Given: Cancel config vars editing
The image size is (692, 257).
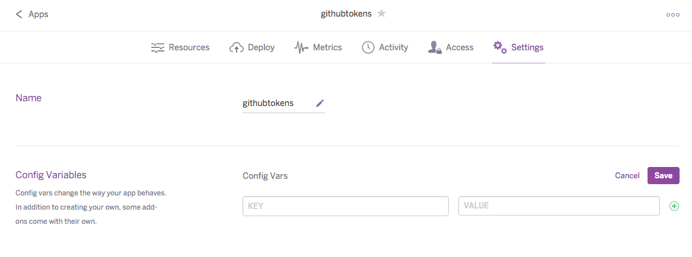Looking at the screenshot, I should (627, 175).
